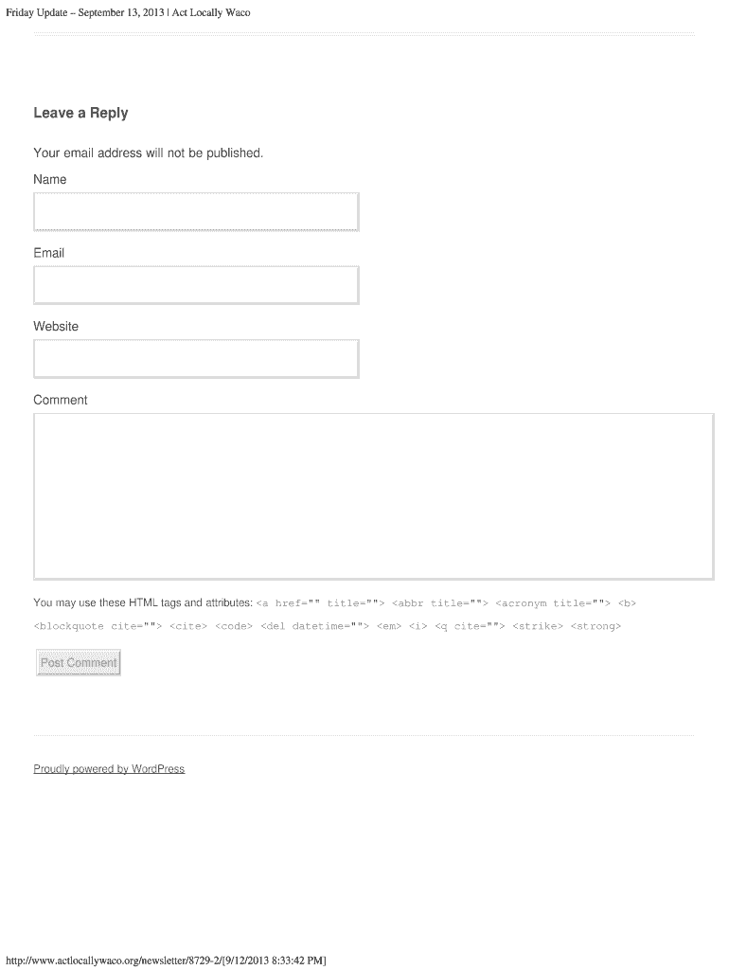This screenshot has height=970, width=729.
Task: Click the abbr title tag text
Action: [439, 602]
